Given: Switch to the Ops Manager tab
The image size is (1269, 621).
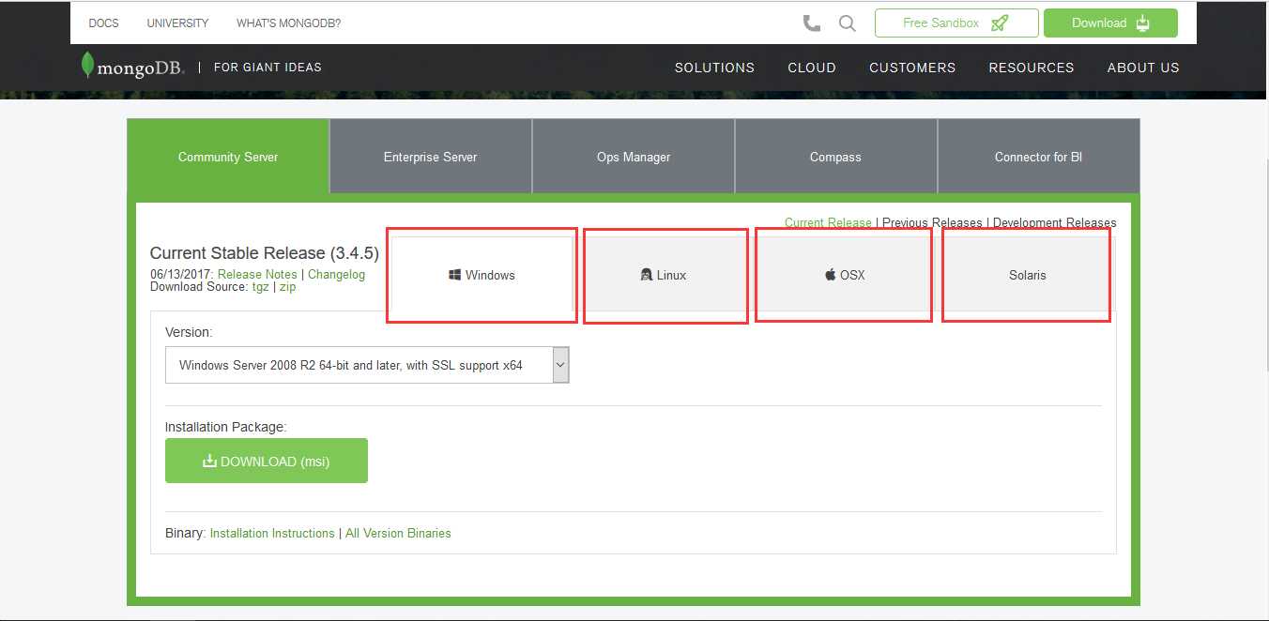Looking at the screenshot, I should point(634,157).
